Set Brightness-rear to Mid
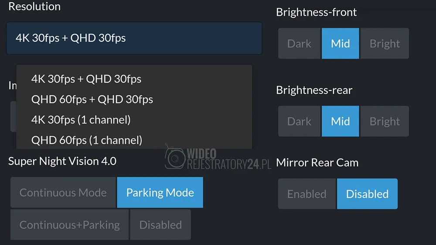The width and height of the screenshot is (436, 245). [340, 121]
